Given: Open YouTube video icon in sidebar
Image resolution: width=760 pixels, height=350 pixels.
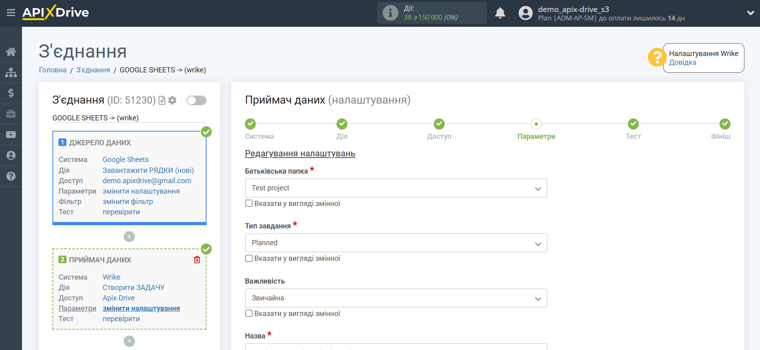Looking at the screenshot, I should tap(11, 135).
